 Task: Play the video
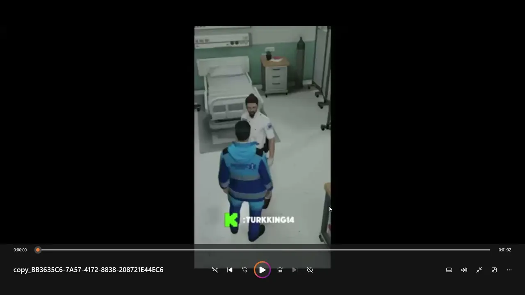click(262, 270)
